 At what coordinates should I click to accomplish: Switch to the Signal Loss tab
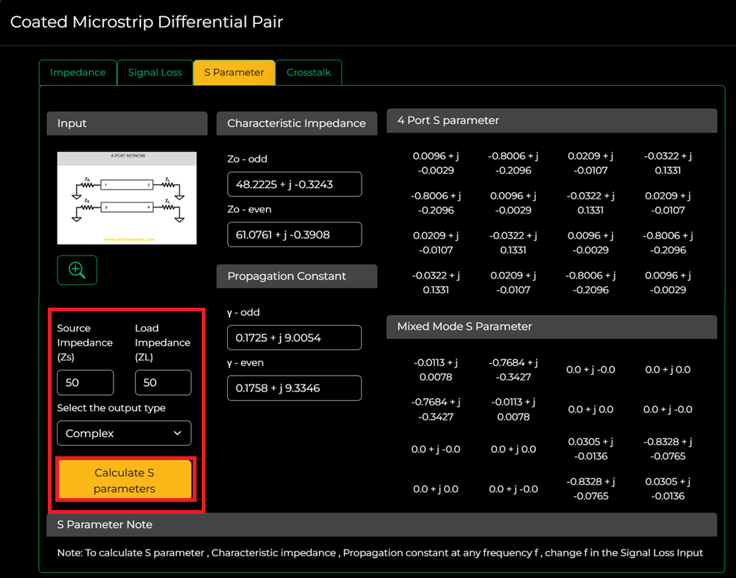[155, 72]
